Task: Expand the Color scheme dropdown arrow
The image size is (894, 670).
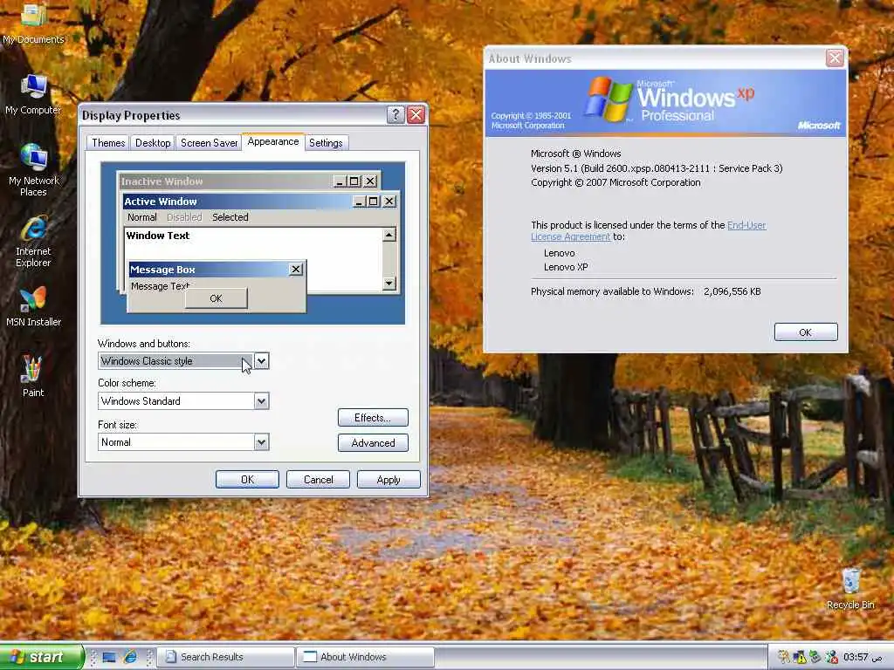Action: tap(261, 401)
